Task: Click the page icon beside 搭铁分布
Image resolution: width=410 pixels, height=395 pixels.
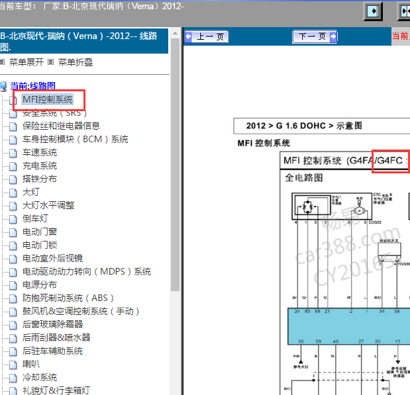Action: pos(13,179)
